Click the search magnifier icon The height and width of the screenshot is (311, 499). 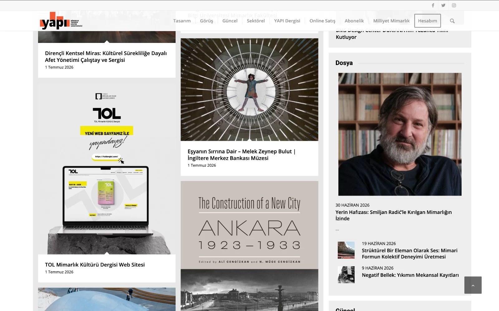[452, 21]
